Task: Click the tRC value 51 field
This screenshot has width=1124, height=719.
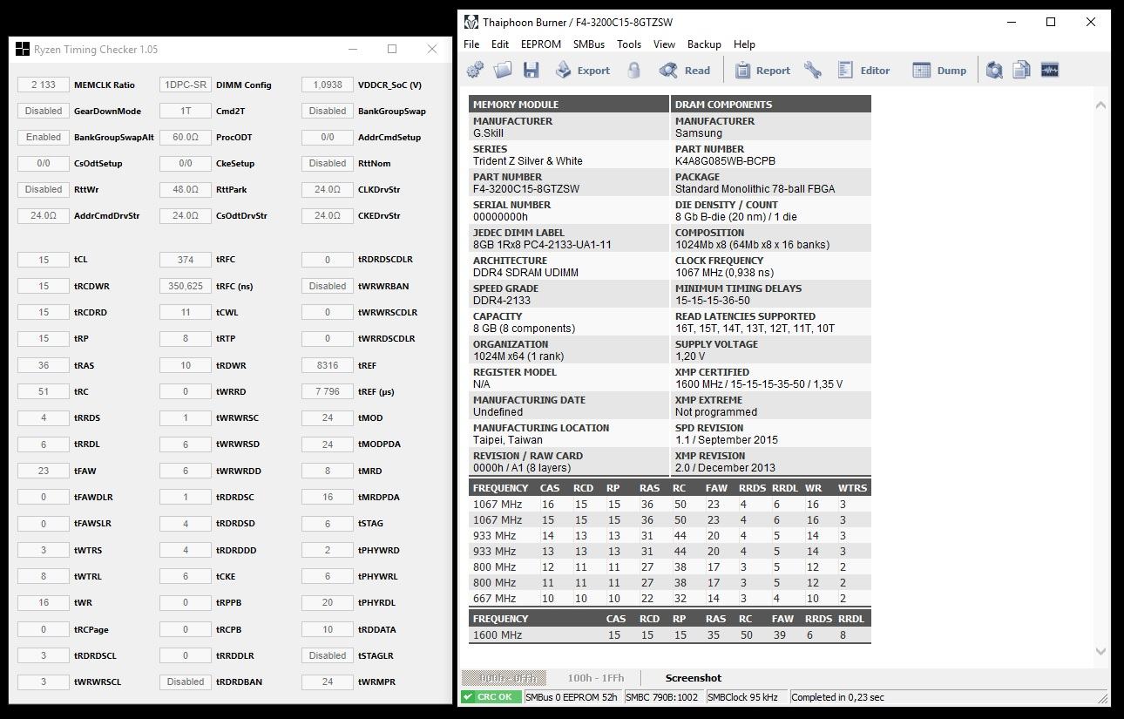Action: [44, 391]
